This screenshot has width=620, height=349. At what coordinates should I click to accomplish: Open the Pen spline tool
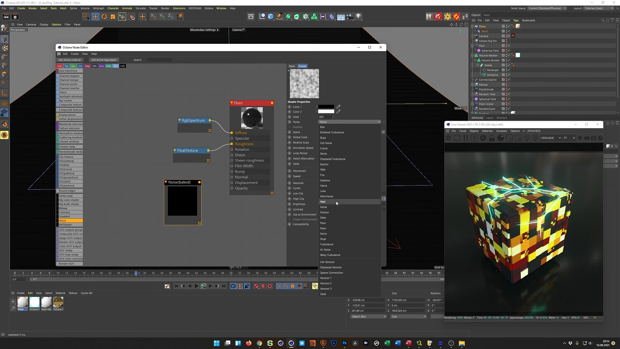click(279, 17)
